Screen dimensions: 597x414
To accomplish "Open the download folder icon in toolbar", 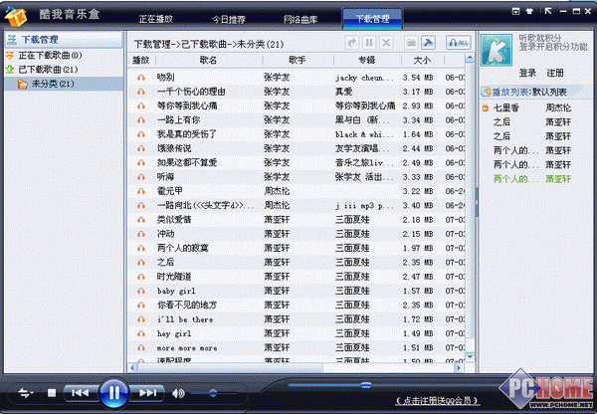I will coord(409,43).
